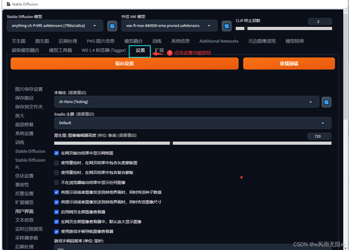Open 扩展模型 settings section
The width and height of the screenshot is (349, 250).
point(24,202)
